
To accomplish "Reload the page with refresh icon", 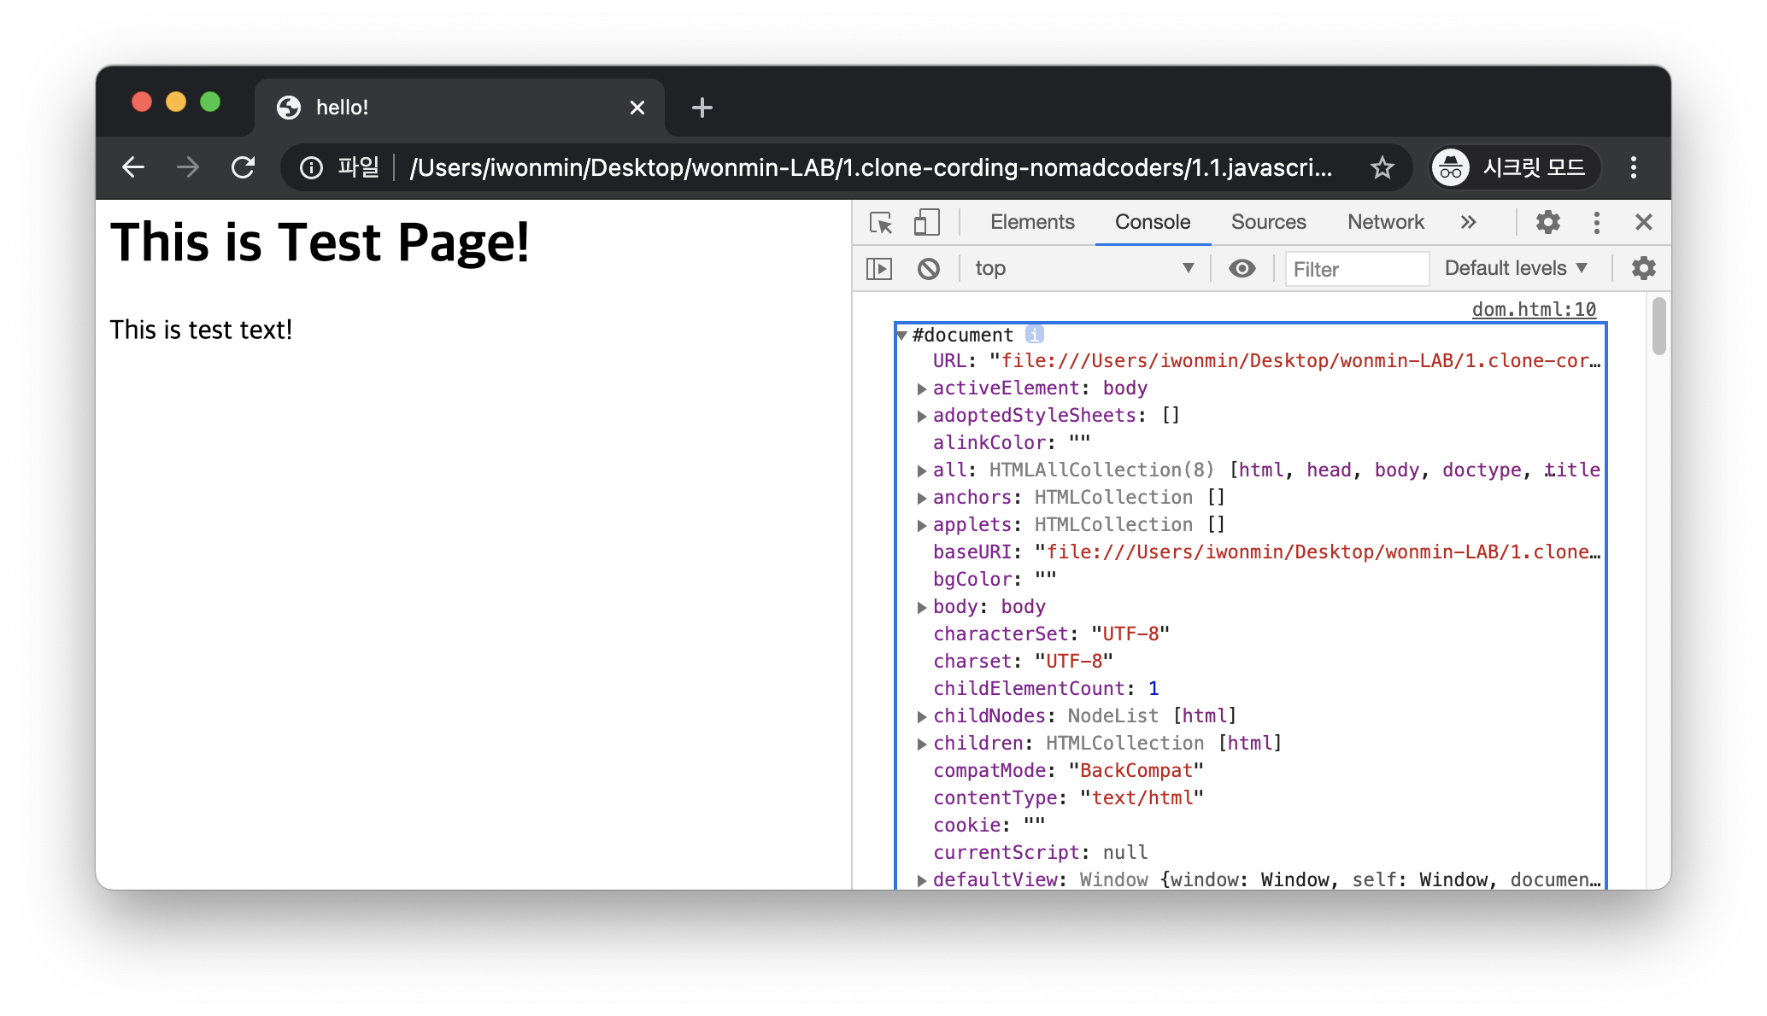I will point(244,167).
